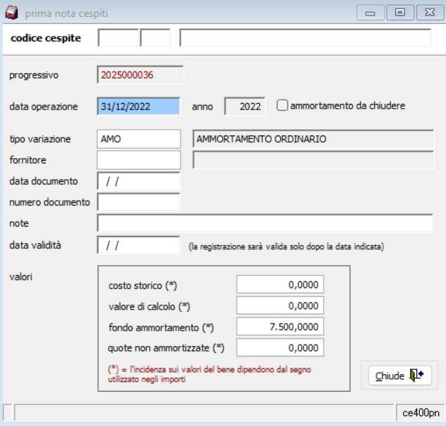Click the data operazione label

pos(44,107)
